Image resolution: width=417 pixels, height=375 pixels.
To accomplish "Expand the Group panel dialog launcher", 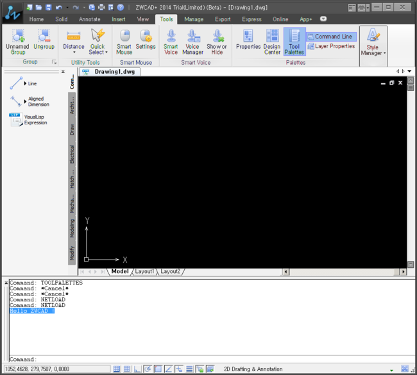I will [55, 62].
